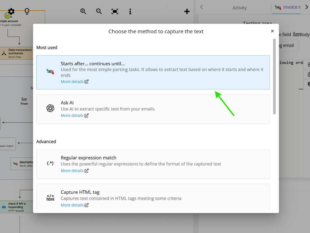Click the Ask AI OpenAI icon
The width and height of the screenshot is (310, 233).
click(50, 108)
